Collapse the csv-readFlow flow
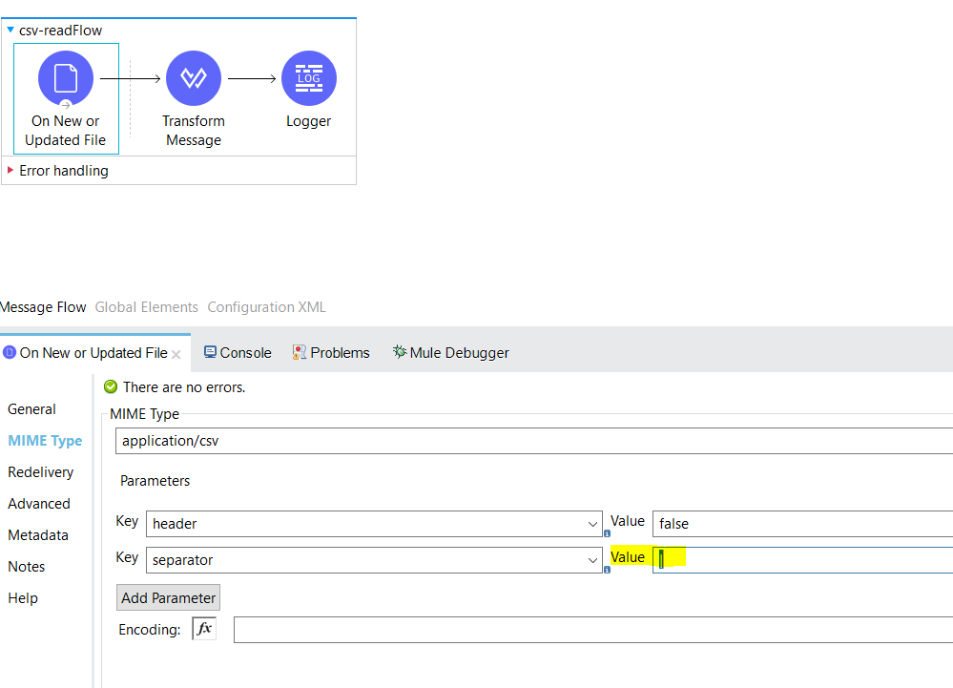This screenshot has height=688, width=953. point(10,31)
